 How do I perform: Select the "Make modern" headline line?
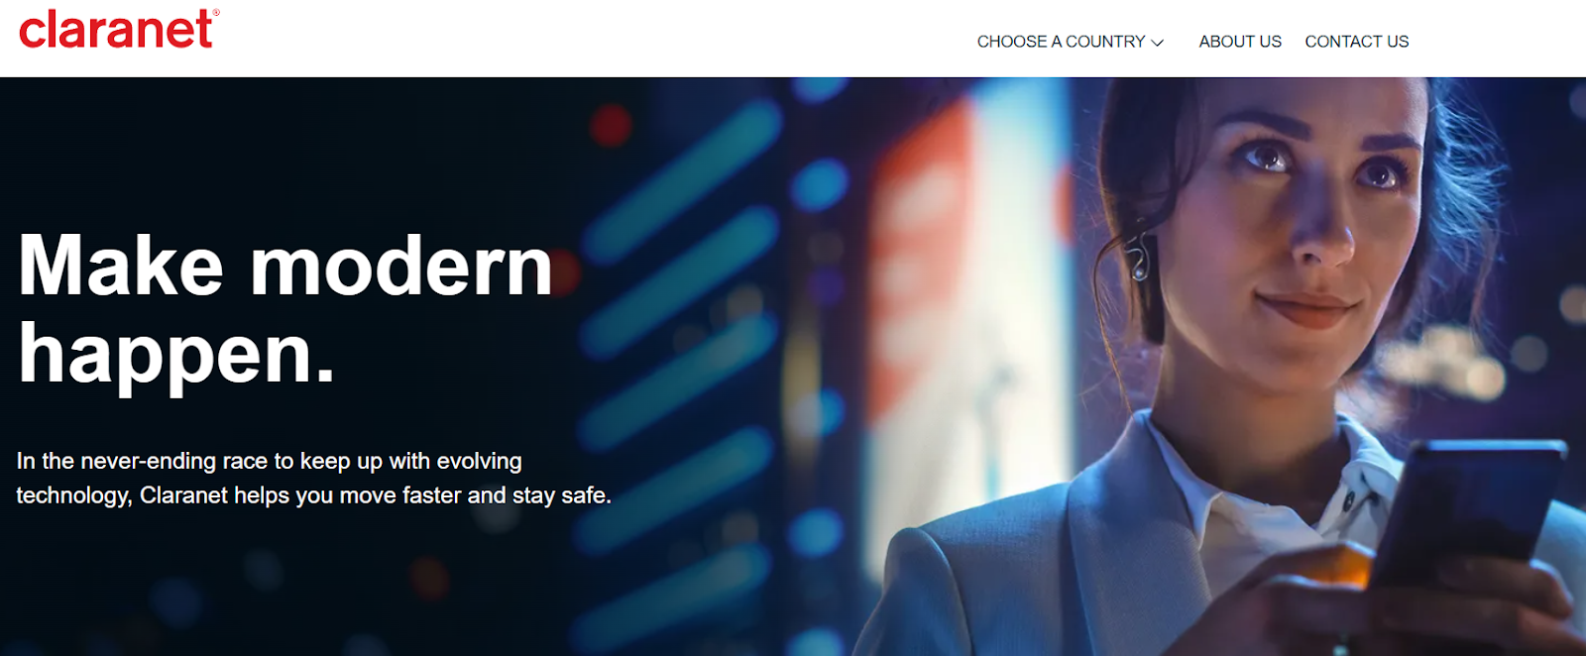pyautogui.click(x=285, y=266)
